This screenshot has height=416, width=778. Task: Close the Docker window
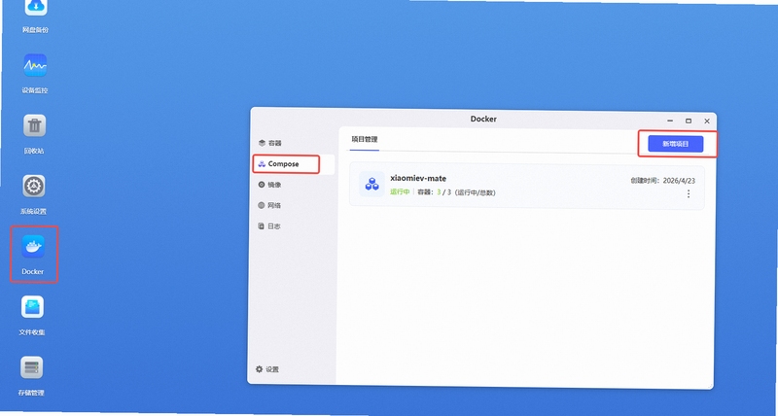click(x=707, y=121)
